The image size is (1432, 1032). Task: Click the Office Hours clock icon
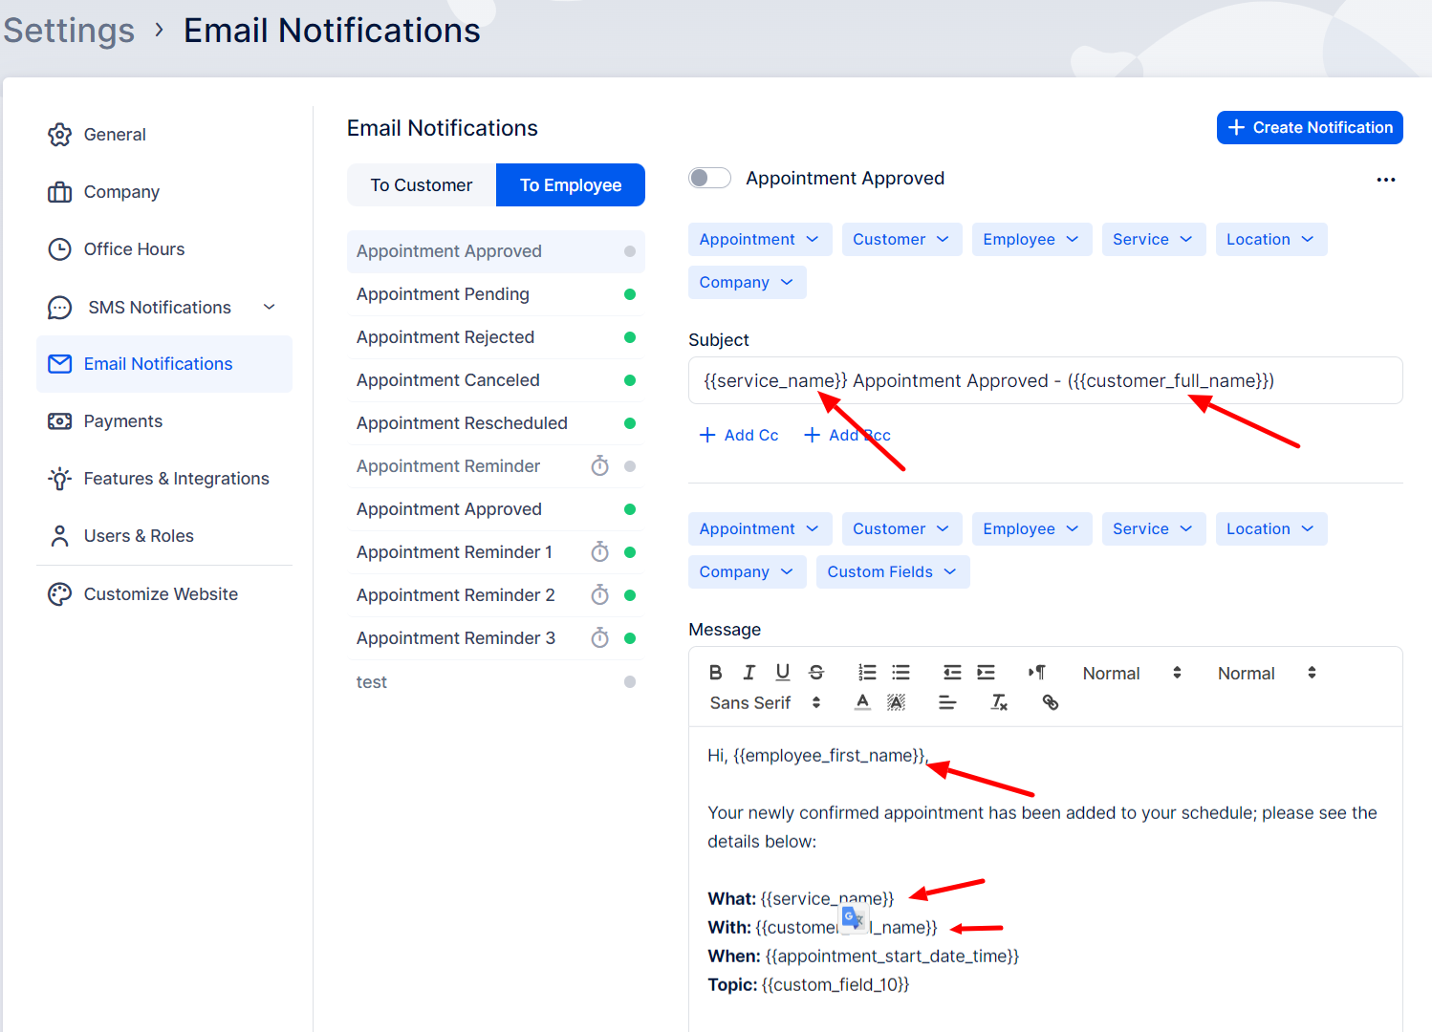[59, 249]
